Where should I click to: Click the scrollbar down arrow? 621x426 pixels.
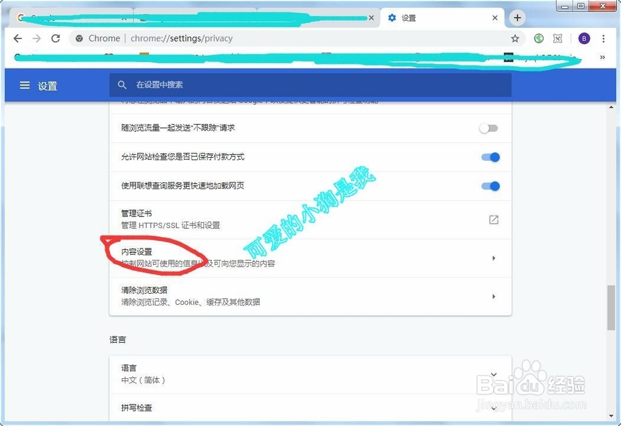612,417
